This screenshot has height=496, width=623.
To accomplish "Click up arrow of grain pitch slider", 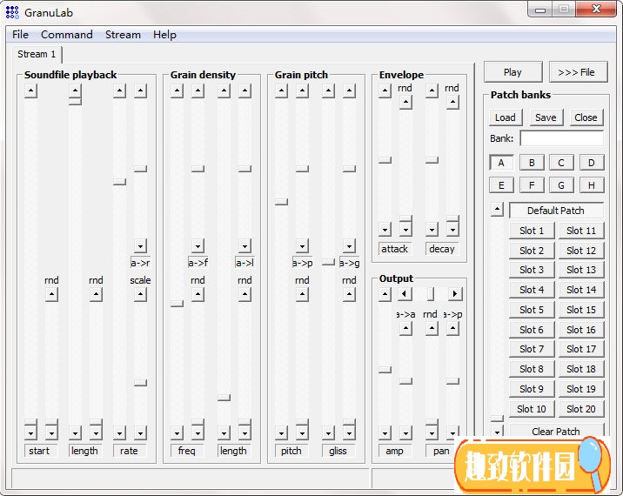I will (281, 91).
